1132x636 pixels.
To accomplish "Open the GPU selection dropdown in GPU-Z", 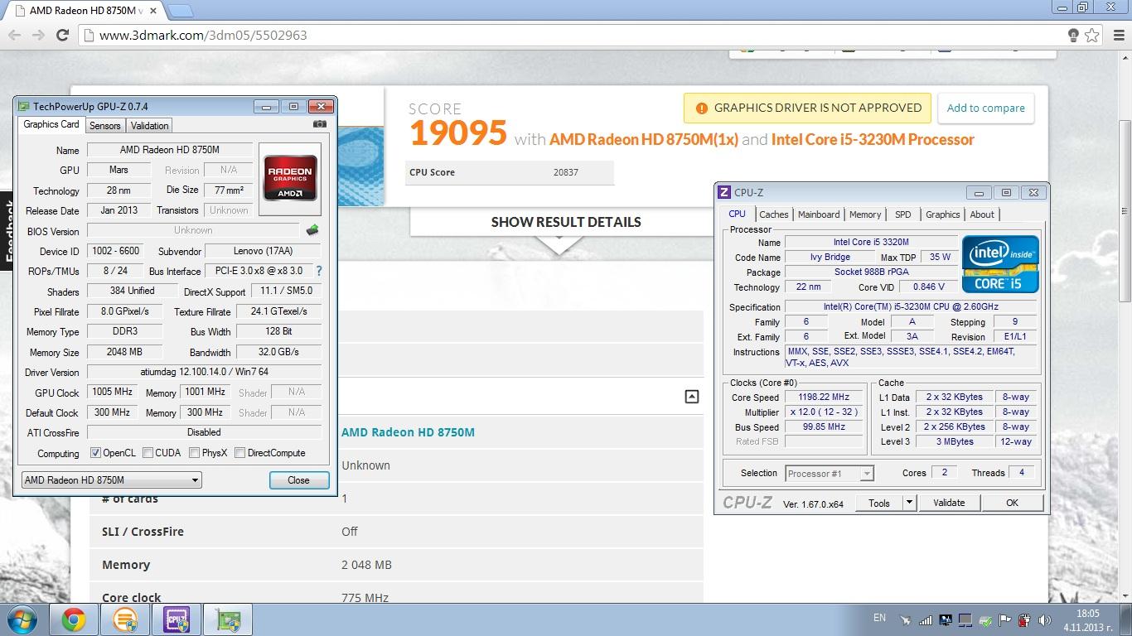I will click(x=111, y=479).
